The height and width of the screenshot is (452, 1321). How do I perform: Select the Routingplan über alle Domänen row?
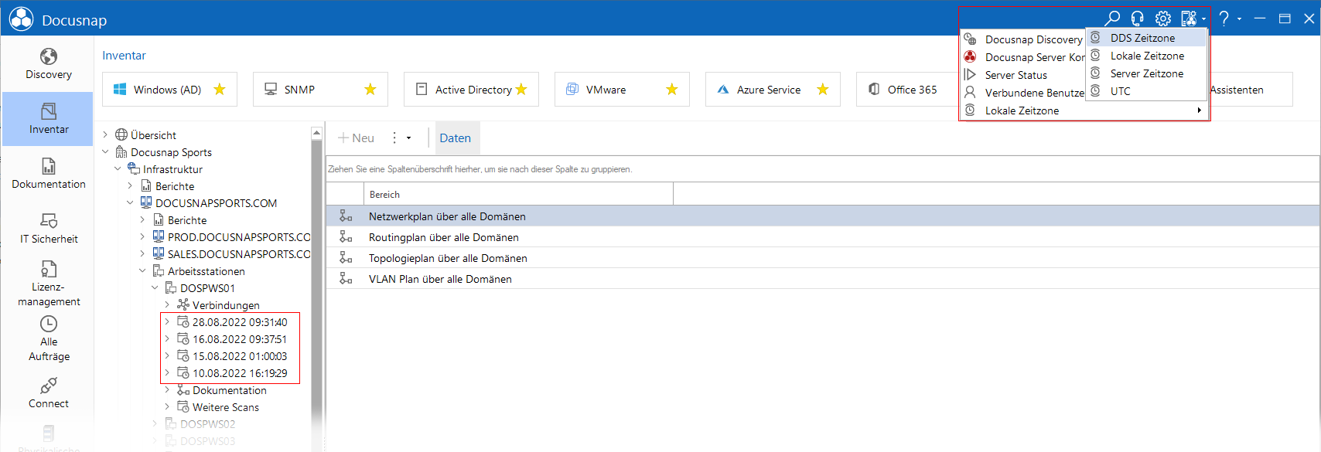tap(823, 237)
